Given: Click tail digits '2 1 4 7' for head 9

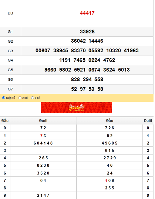Looking at the screenshot, I should tap(43, 195).
